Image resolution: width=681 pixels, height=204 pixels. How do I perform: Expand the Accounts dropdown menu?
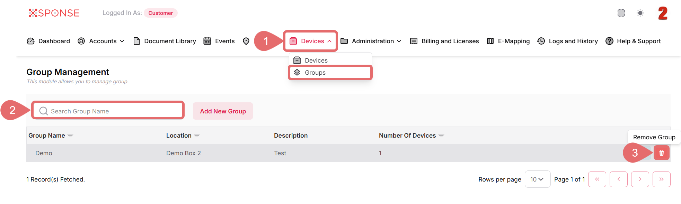(101, 41)
